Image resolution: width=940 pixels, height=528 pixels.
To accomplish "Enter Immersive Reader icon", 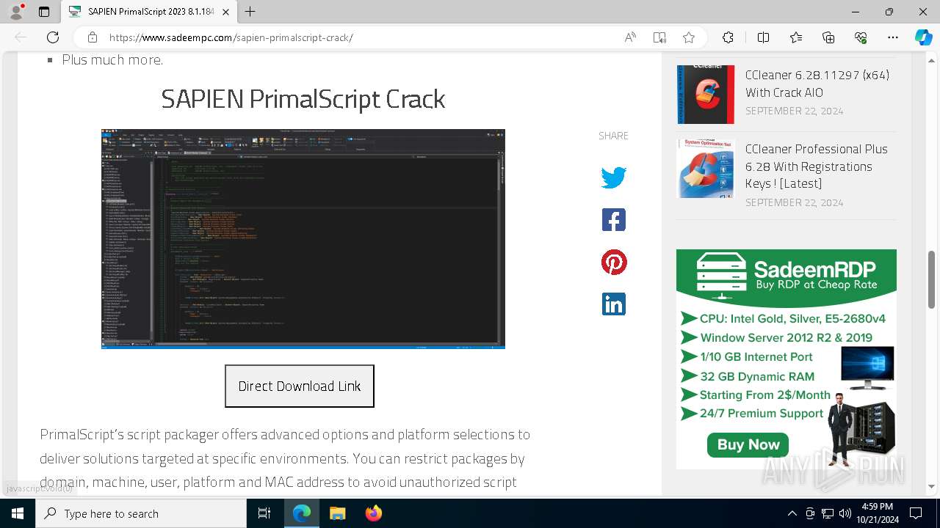I will click(659, 37).
